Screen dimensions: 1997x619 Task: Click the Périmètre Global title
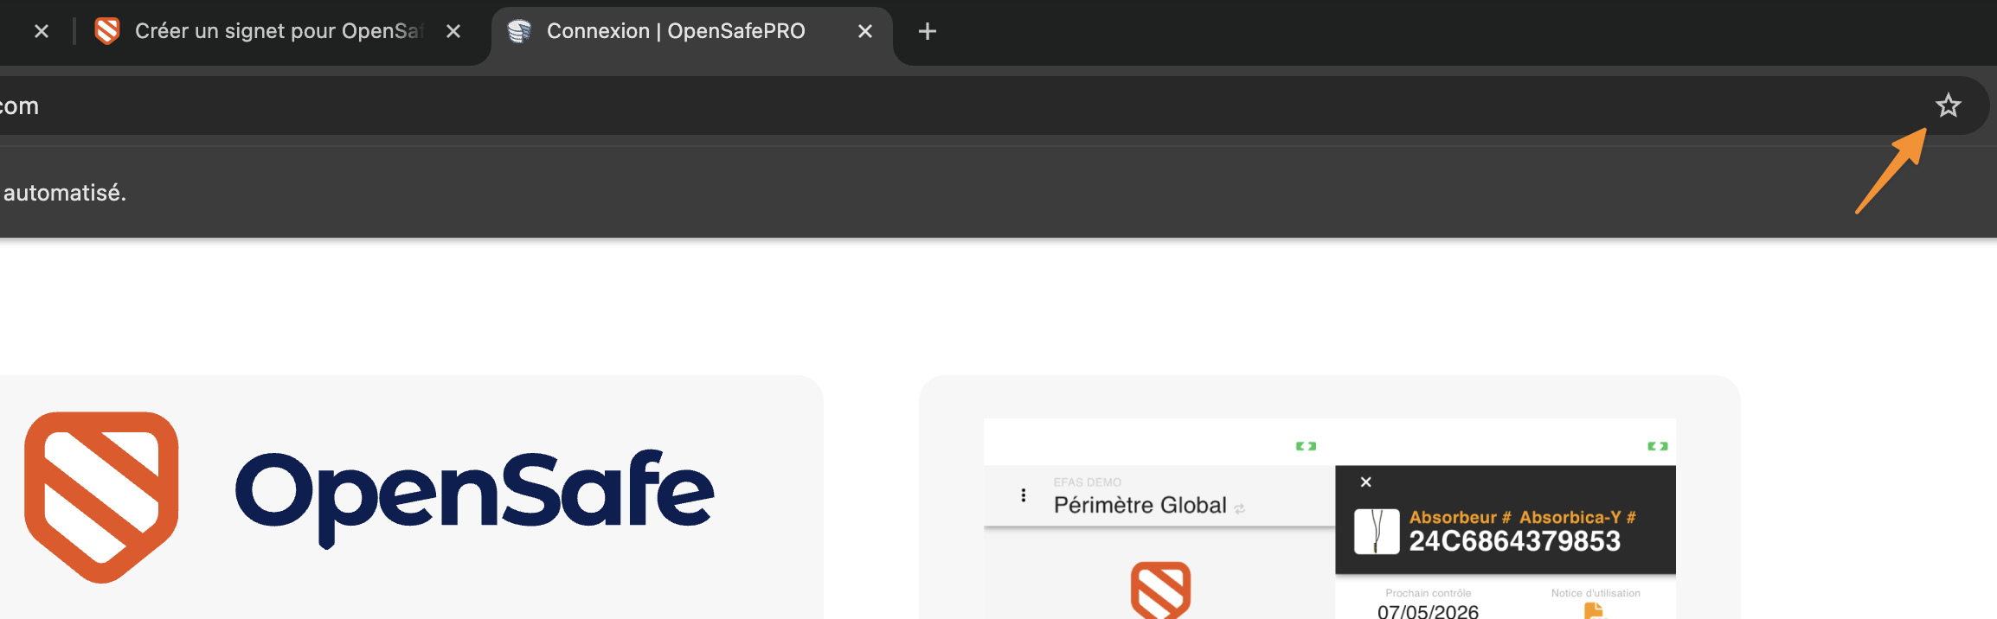coord(1140,505)
